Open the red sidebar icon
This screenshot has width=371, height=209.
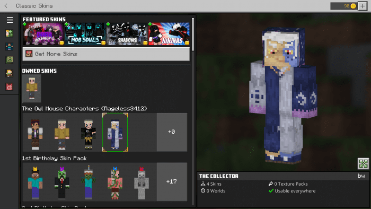pos(9,87)
